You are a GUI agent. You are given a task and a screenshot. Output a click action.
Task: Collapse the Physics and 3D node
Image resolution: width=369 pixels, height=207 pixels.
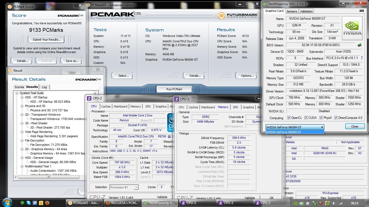[22, 106]
